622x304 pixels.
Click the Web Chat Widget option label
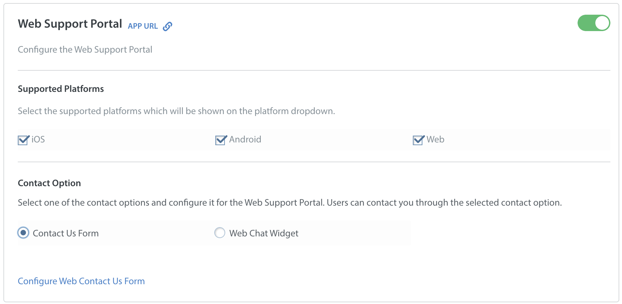coord(264,233)
